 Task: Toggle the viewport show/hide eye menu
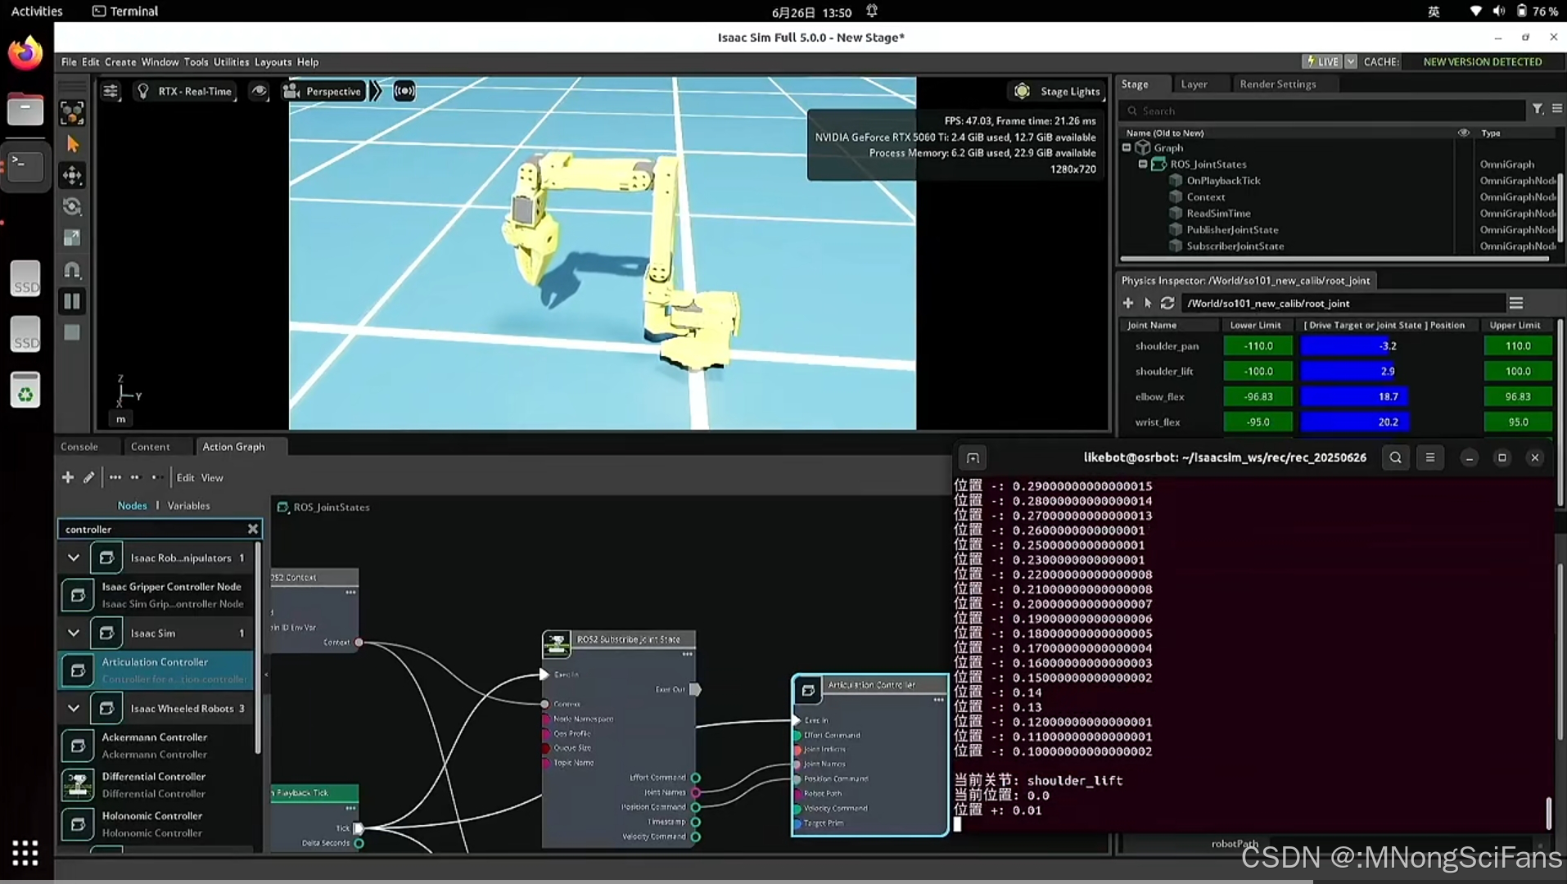259,91
